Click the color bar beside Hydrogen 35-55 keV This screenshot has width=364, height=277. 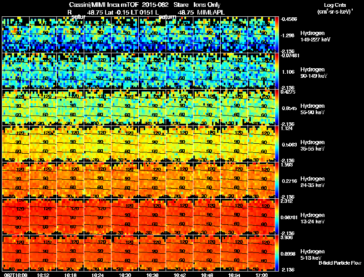[x=277, y=144]
